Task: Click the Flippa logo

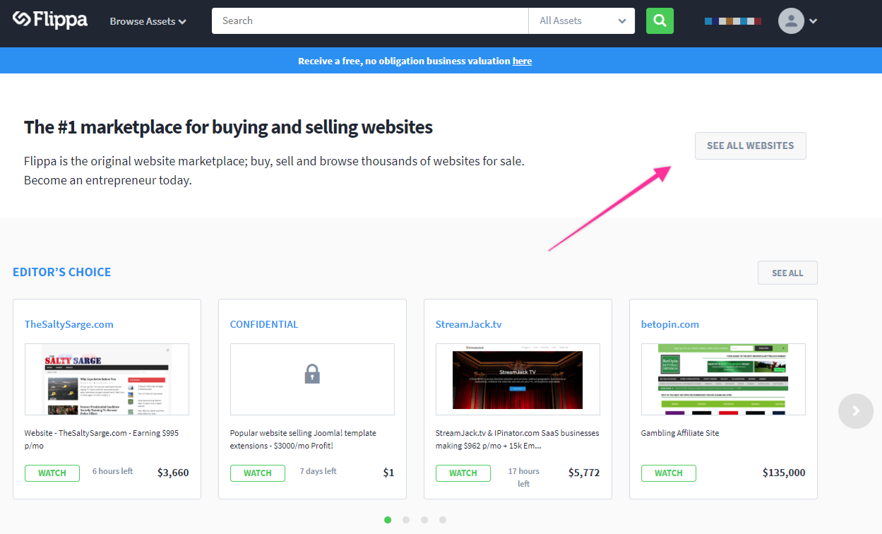Action: click(x=50, y=20)
